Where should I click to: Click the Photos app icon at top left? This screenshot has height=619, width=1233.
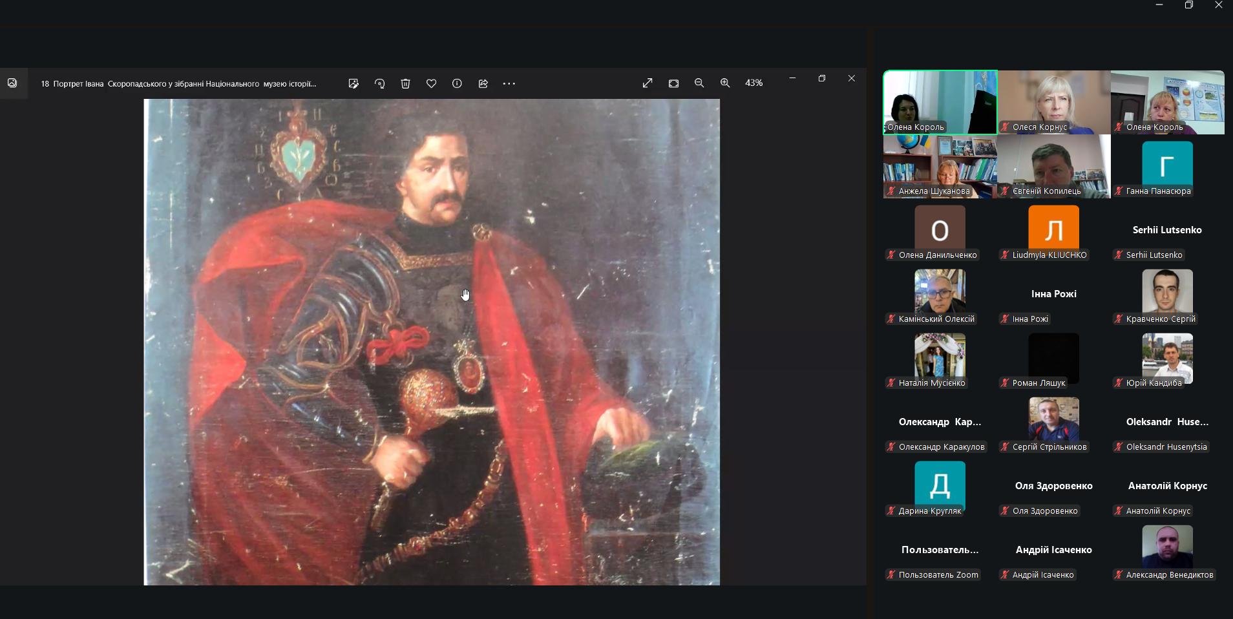click(x=12, y=83)
